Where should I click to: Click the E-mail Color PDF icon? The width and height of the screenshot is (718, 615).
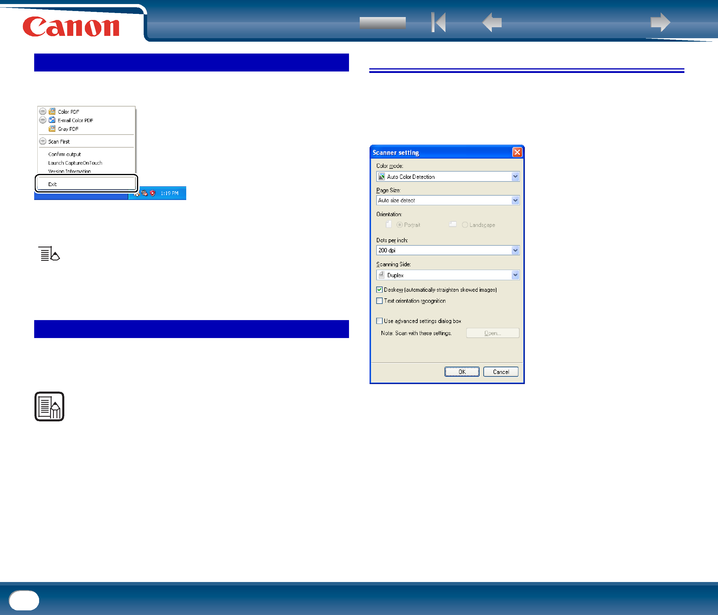(x=52, y=120)
